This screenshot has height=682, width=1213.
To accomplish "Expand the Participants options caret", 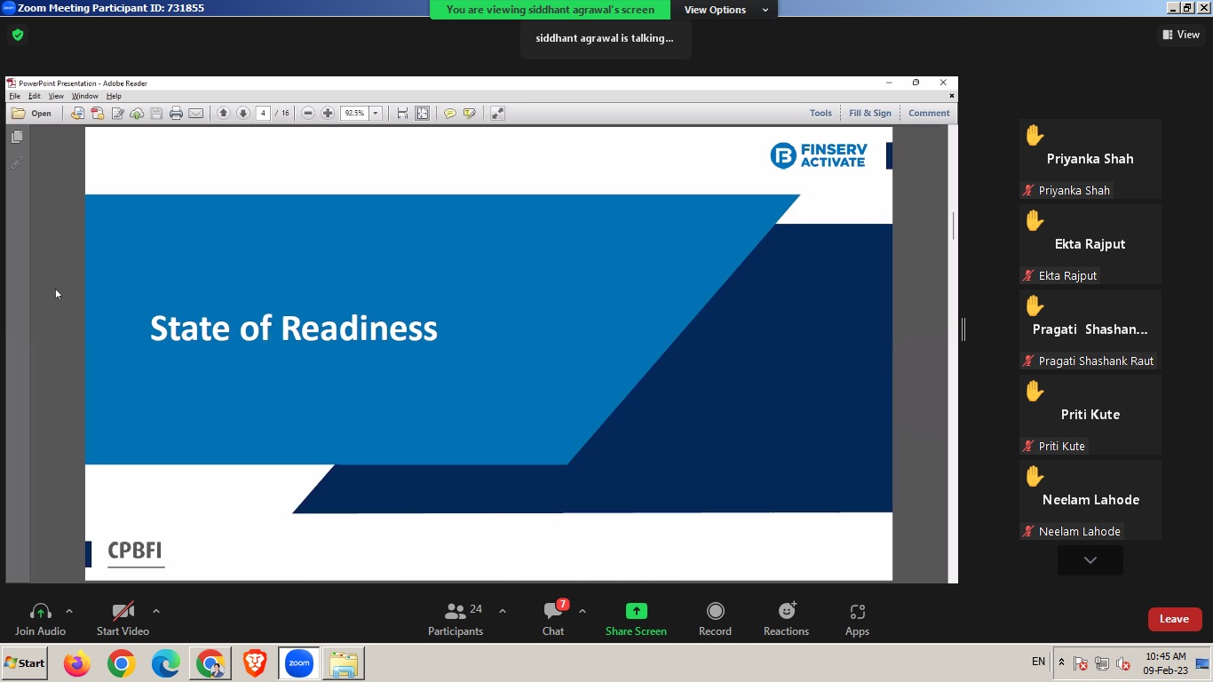I will click(x=503, y=611).
